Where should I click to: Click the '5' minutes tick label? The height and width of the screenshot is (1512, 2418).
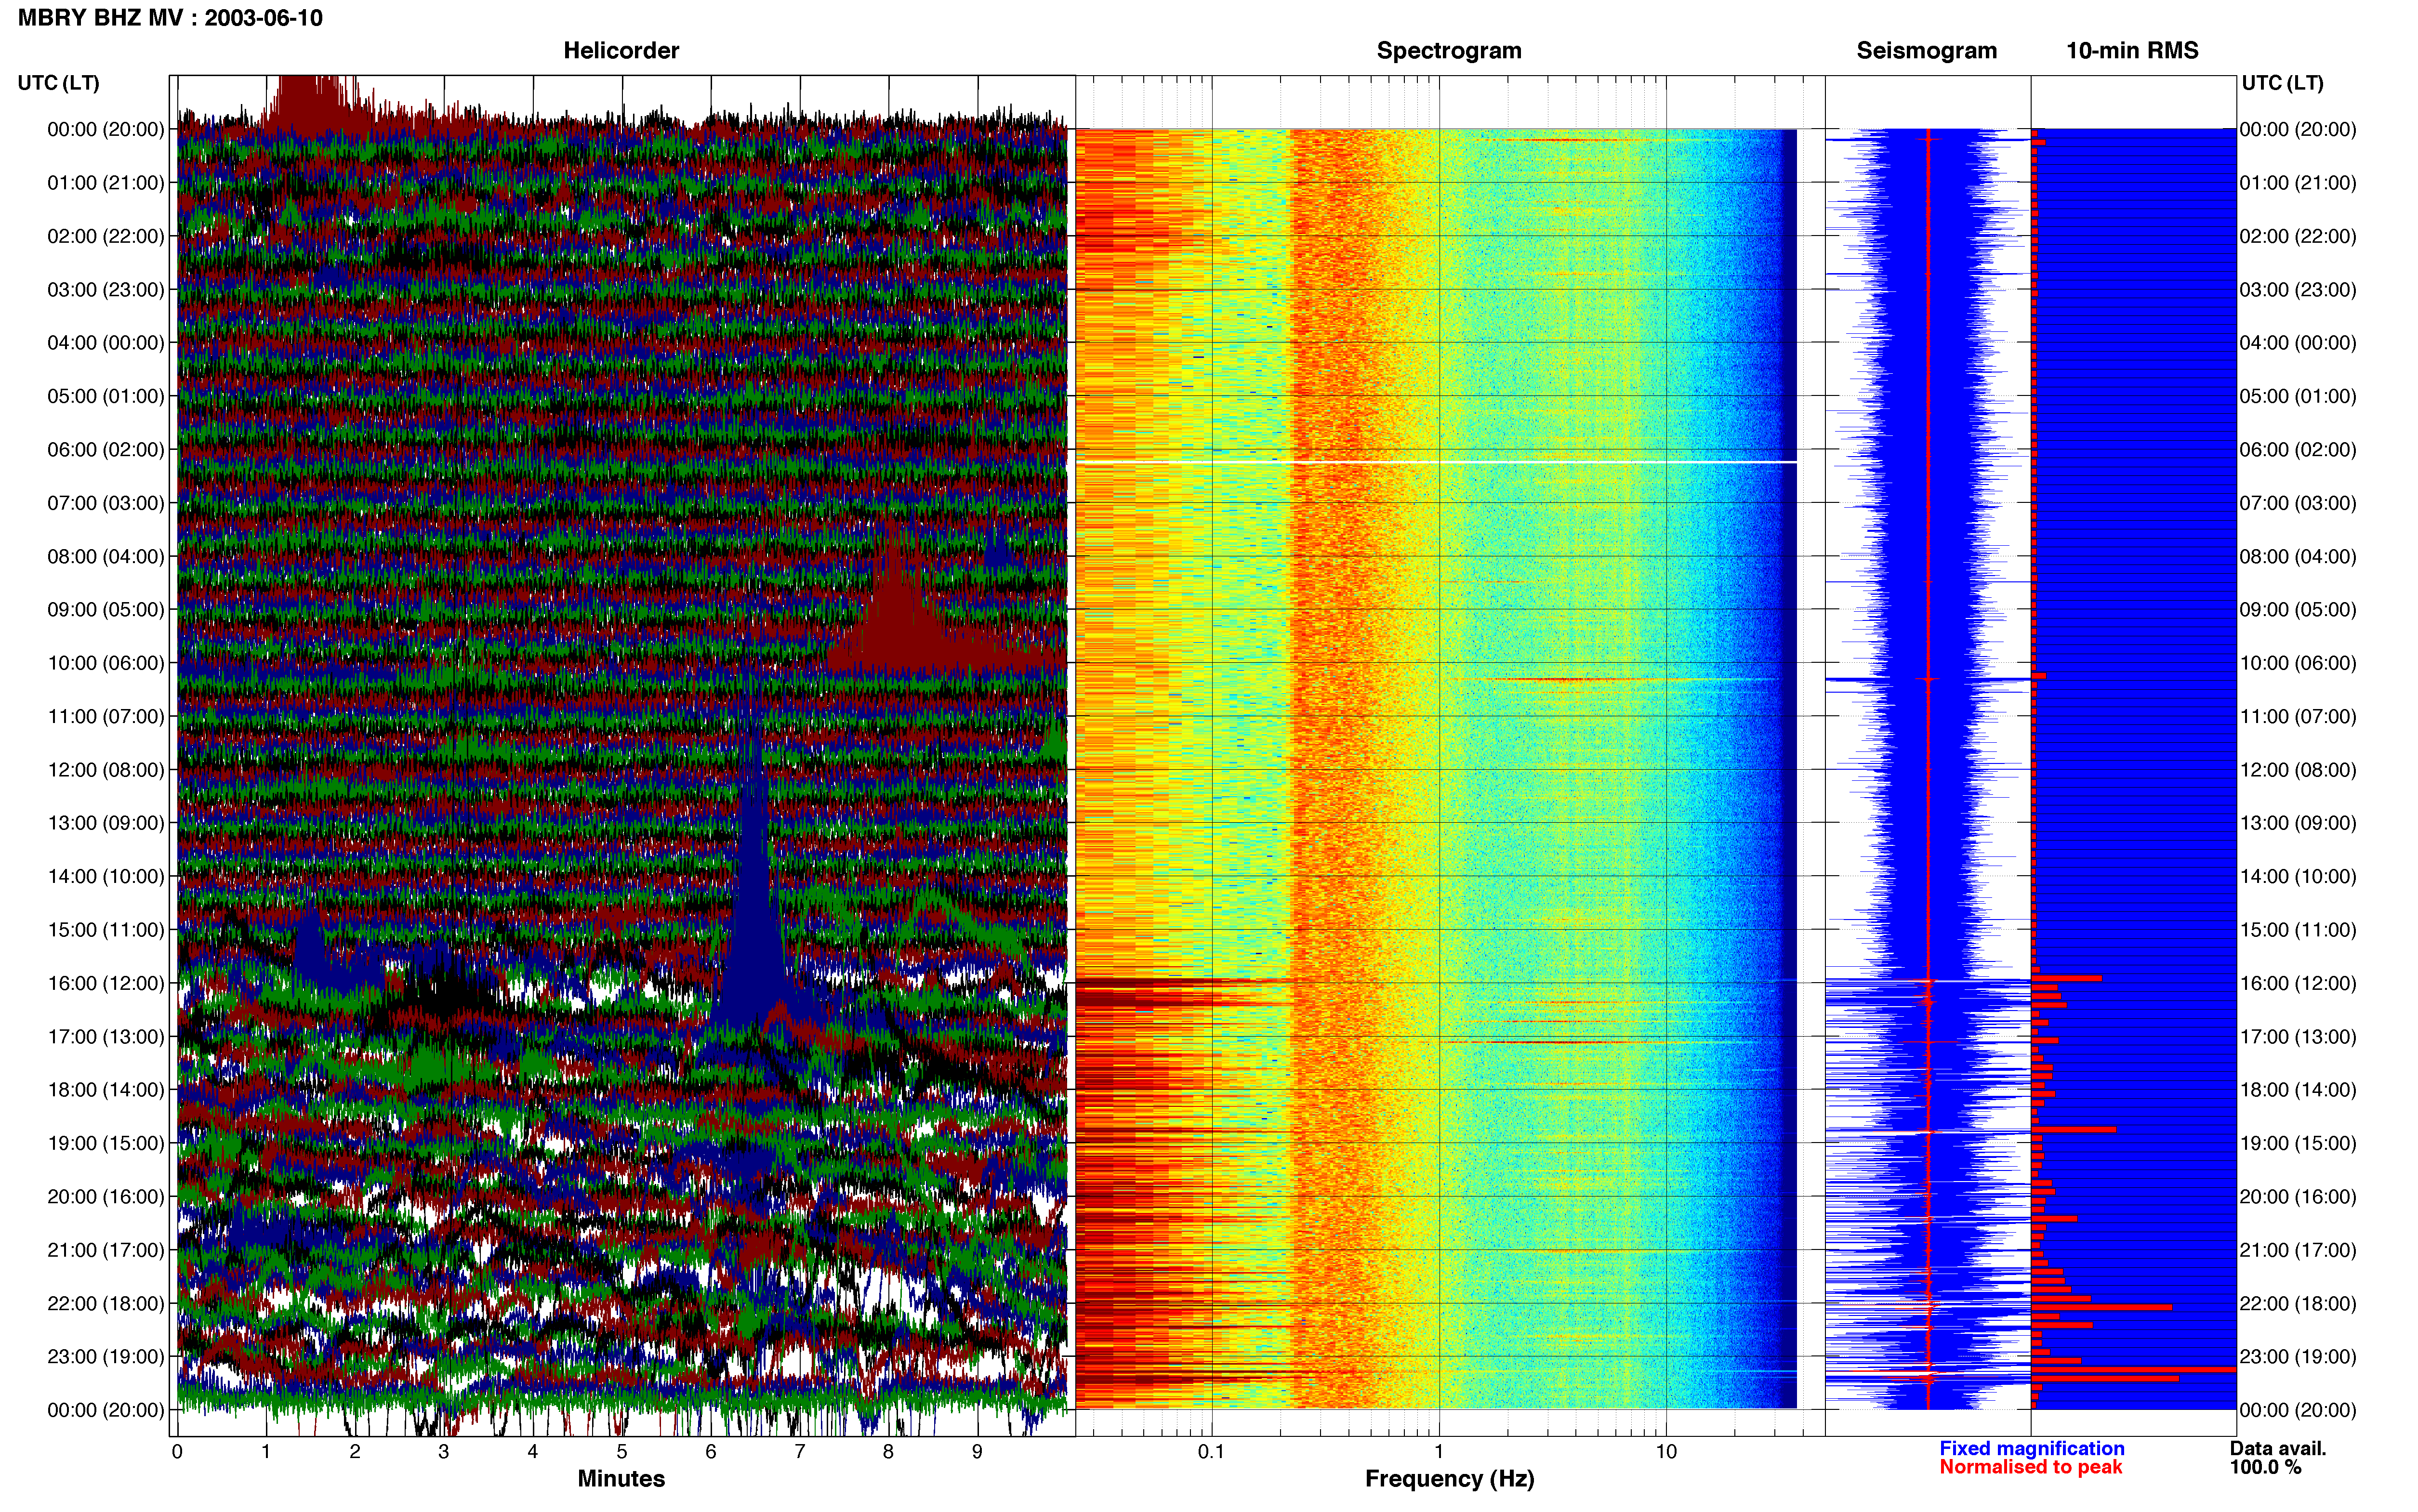pyautogui.click(x=622, y=1452)
